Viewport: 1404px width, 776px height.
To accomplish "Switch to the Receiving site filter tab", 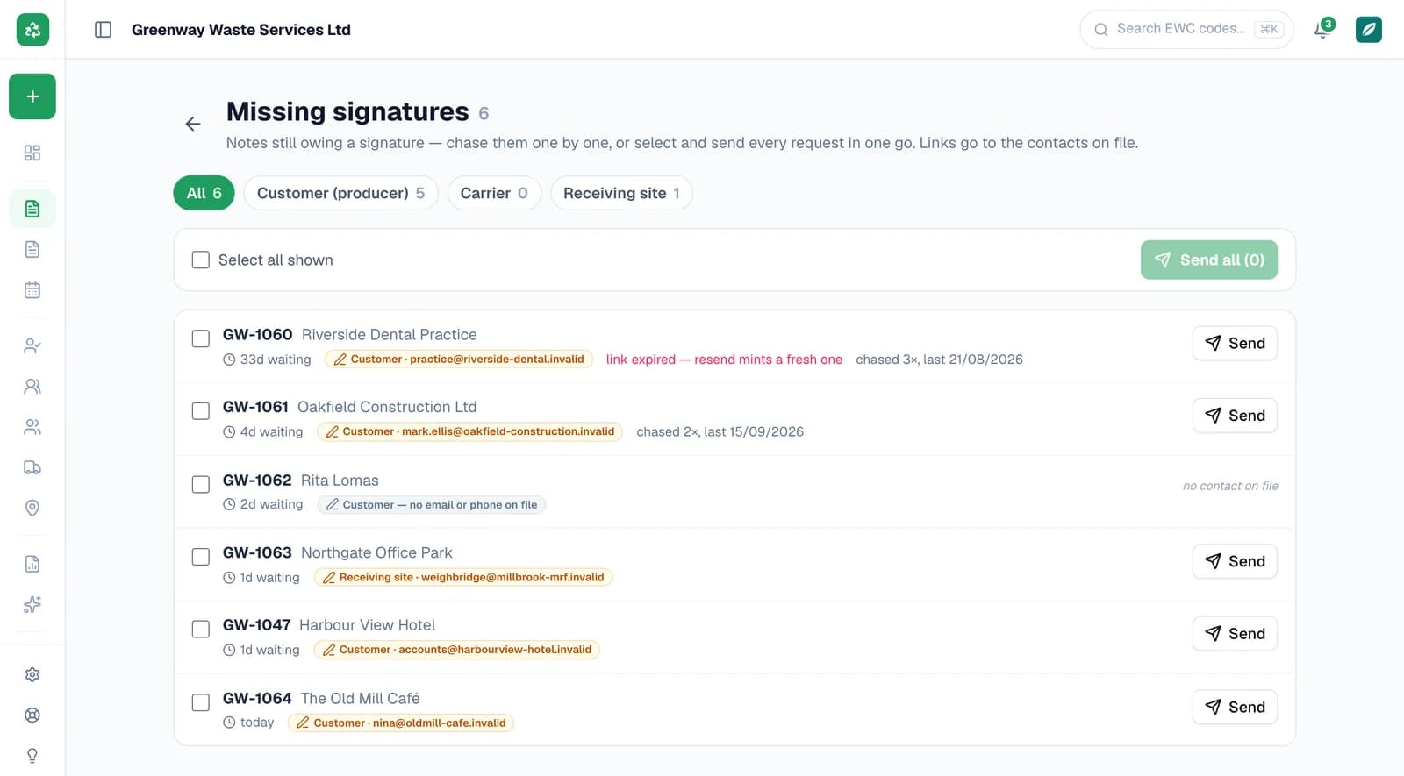I will click(621, 193).
